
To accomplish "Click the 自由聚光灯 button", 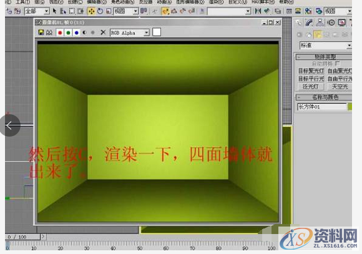I will [x=340, y=71].
